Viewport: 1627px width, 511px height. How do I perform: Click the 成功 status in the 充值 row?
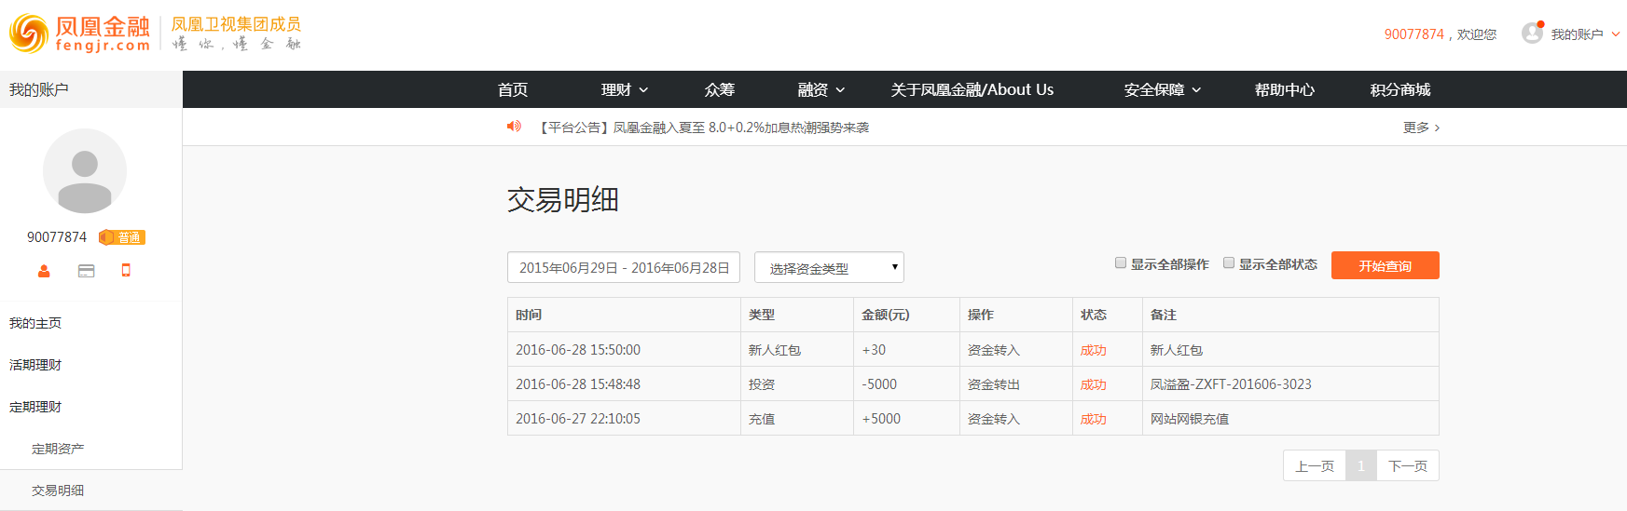[x=1093, y=419]
